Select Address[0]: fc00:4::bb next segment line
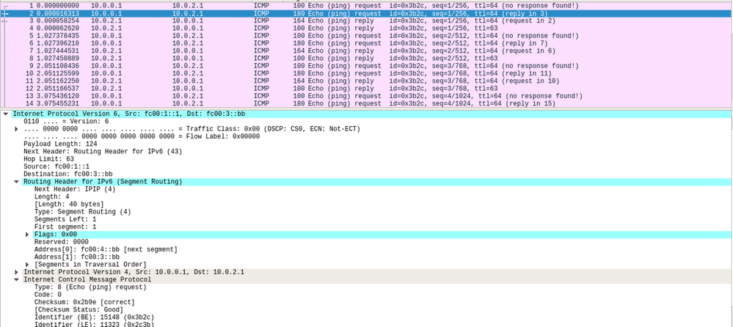This screenshot has width=733, height=327. click(106, 249)
